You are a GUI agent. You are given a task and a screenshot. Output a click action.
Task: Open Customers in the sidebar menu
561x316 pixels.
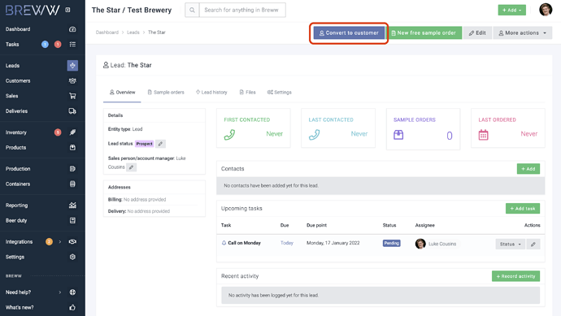(18, 80)
